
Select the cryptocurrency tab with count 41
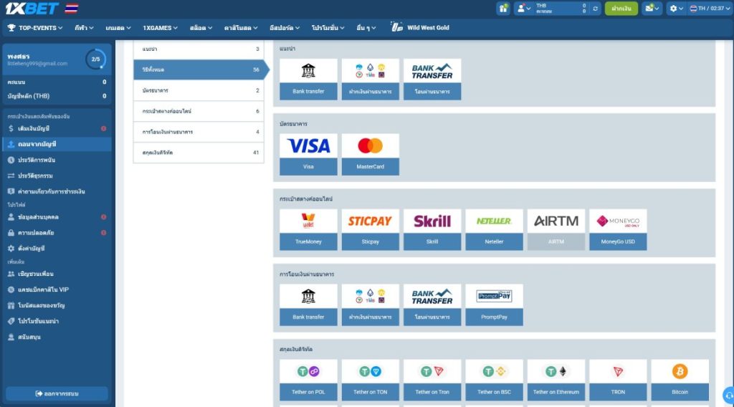coord(199,153)
